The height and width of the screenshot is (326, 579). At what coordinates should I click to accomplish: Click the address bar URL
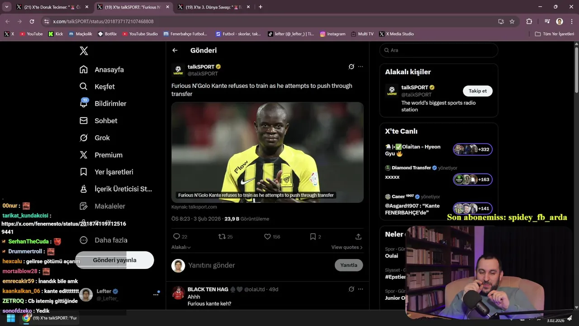coord(103,21)
